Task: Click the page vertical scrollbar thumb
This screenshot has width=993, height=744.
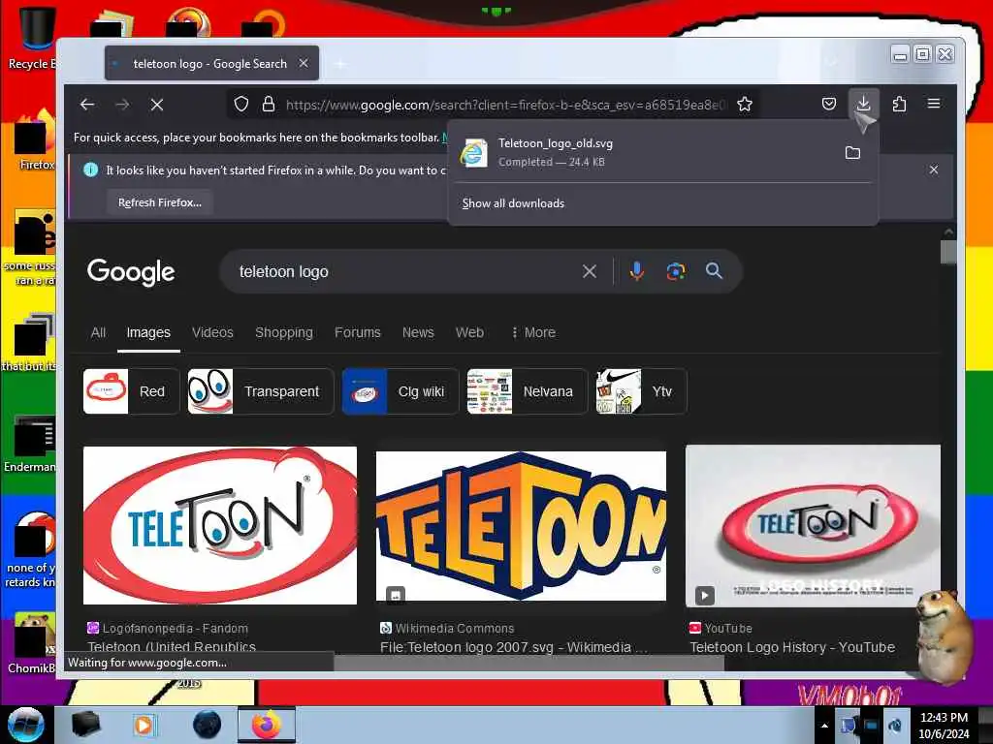Action: 948,252
